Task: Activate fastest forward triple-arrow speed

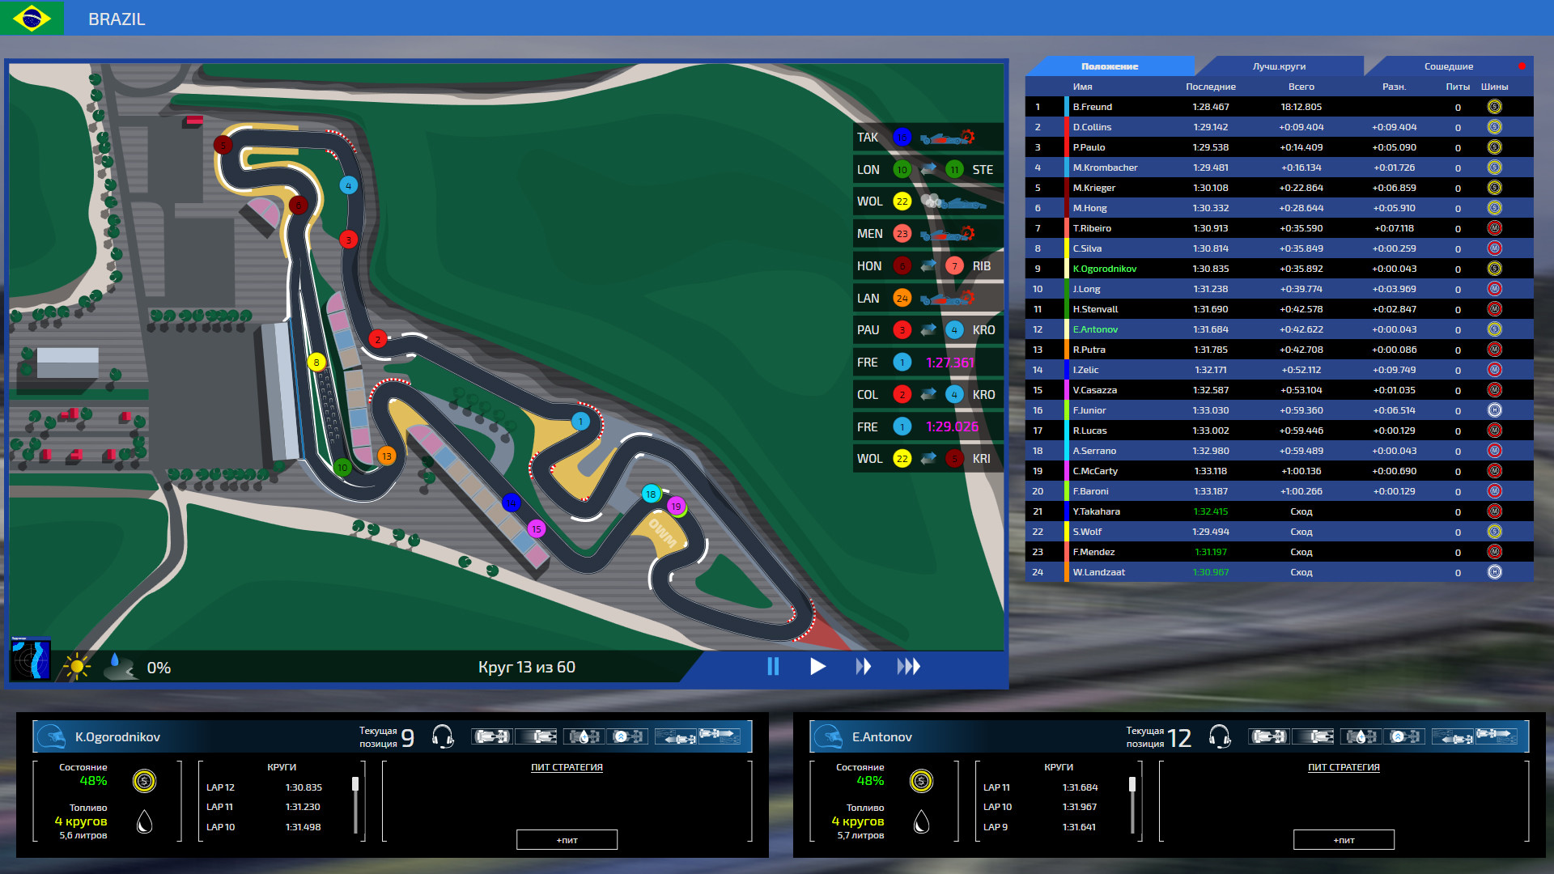Action: click(x=910, y=667)
